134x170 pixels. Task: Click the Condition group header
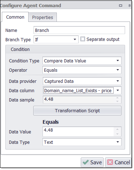pyautogui.click(x=65, y=49)
